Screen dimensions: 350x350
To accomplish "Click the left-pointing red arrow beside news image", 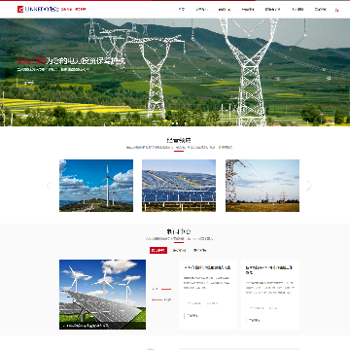I will pyautogui.click(x=161, y=299).
